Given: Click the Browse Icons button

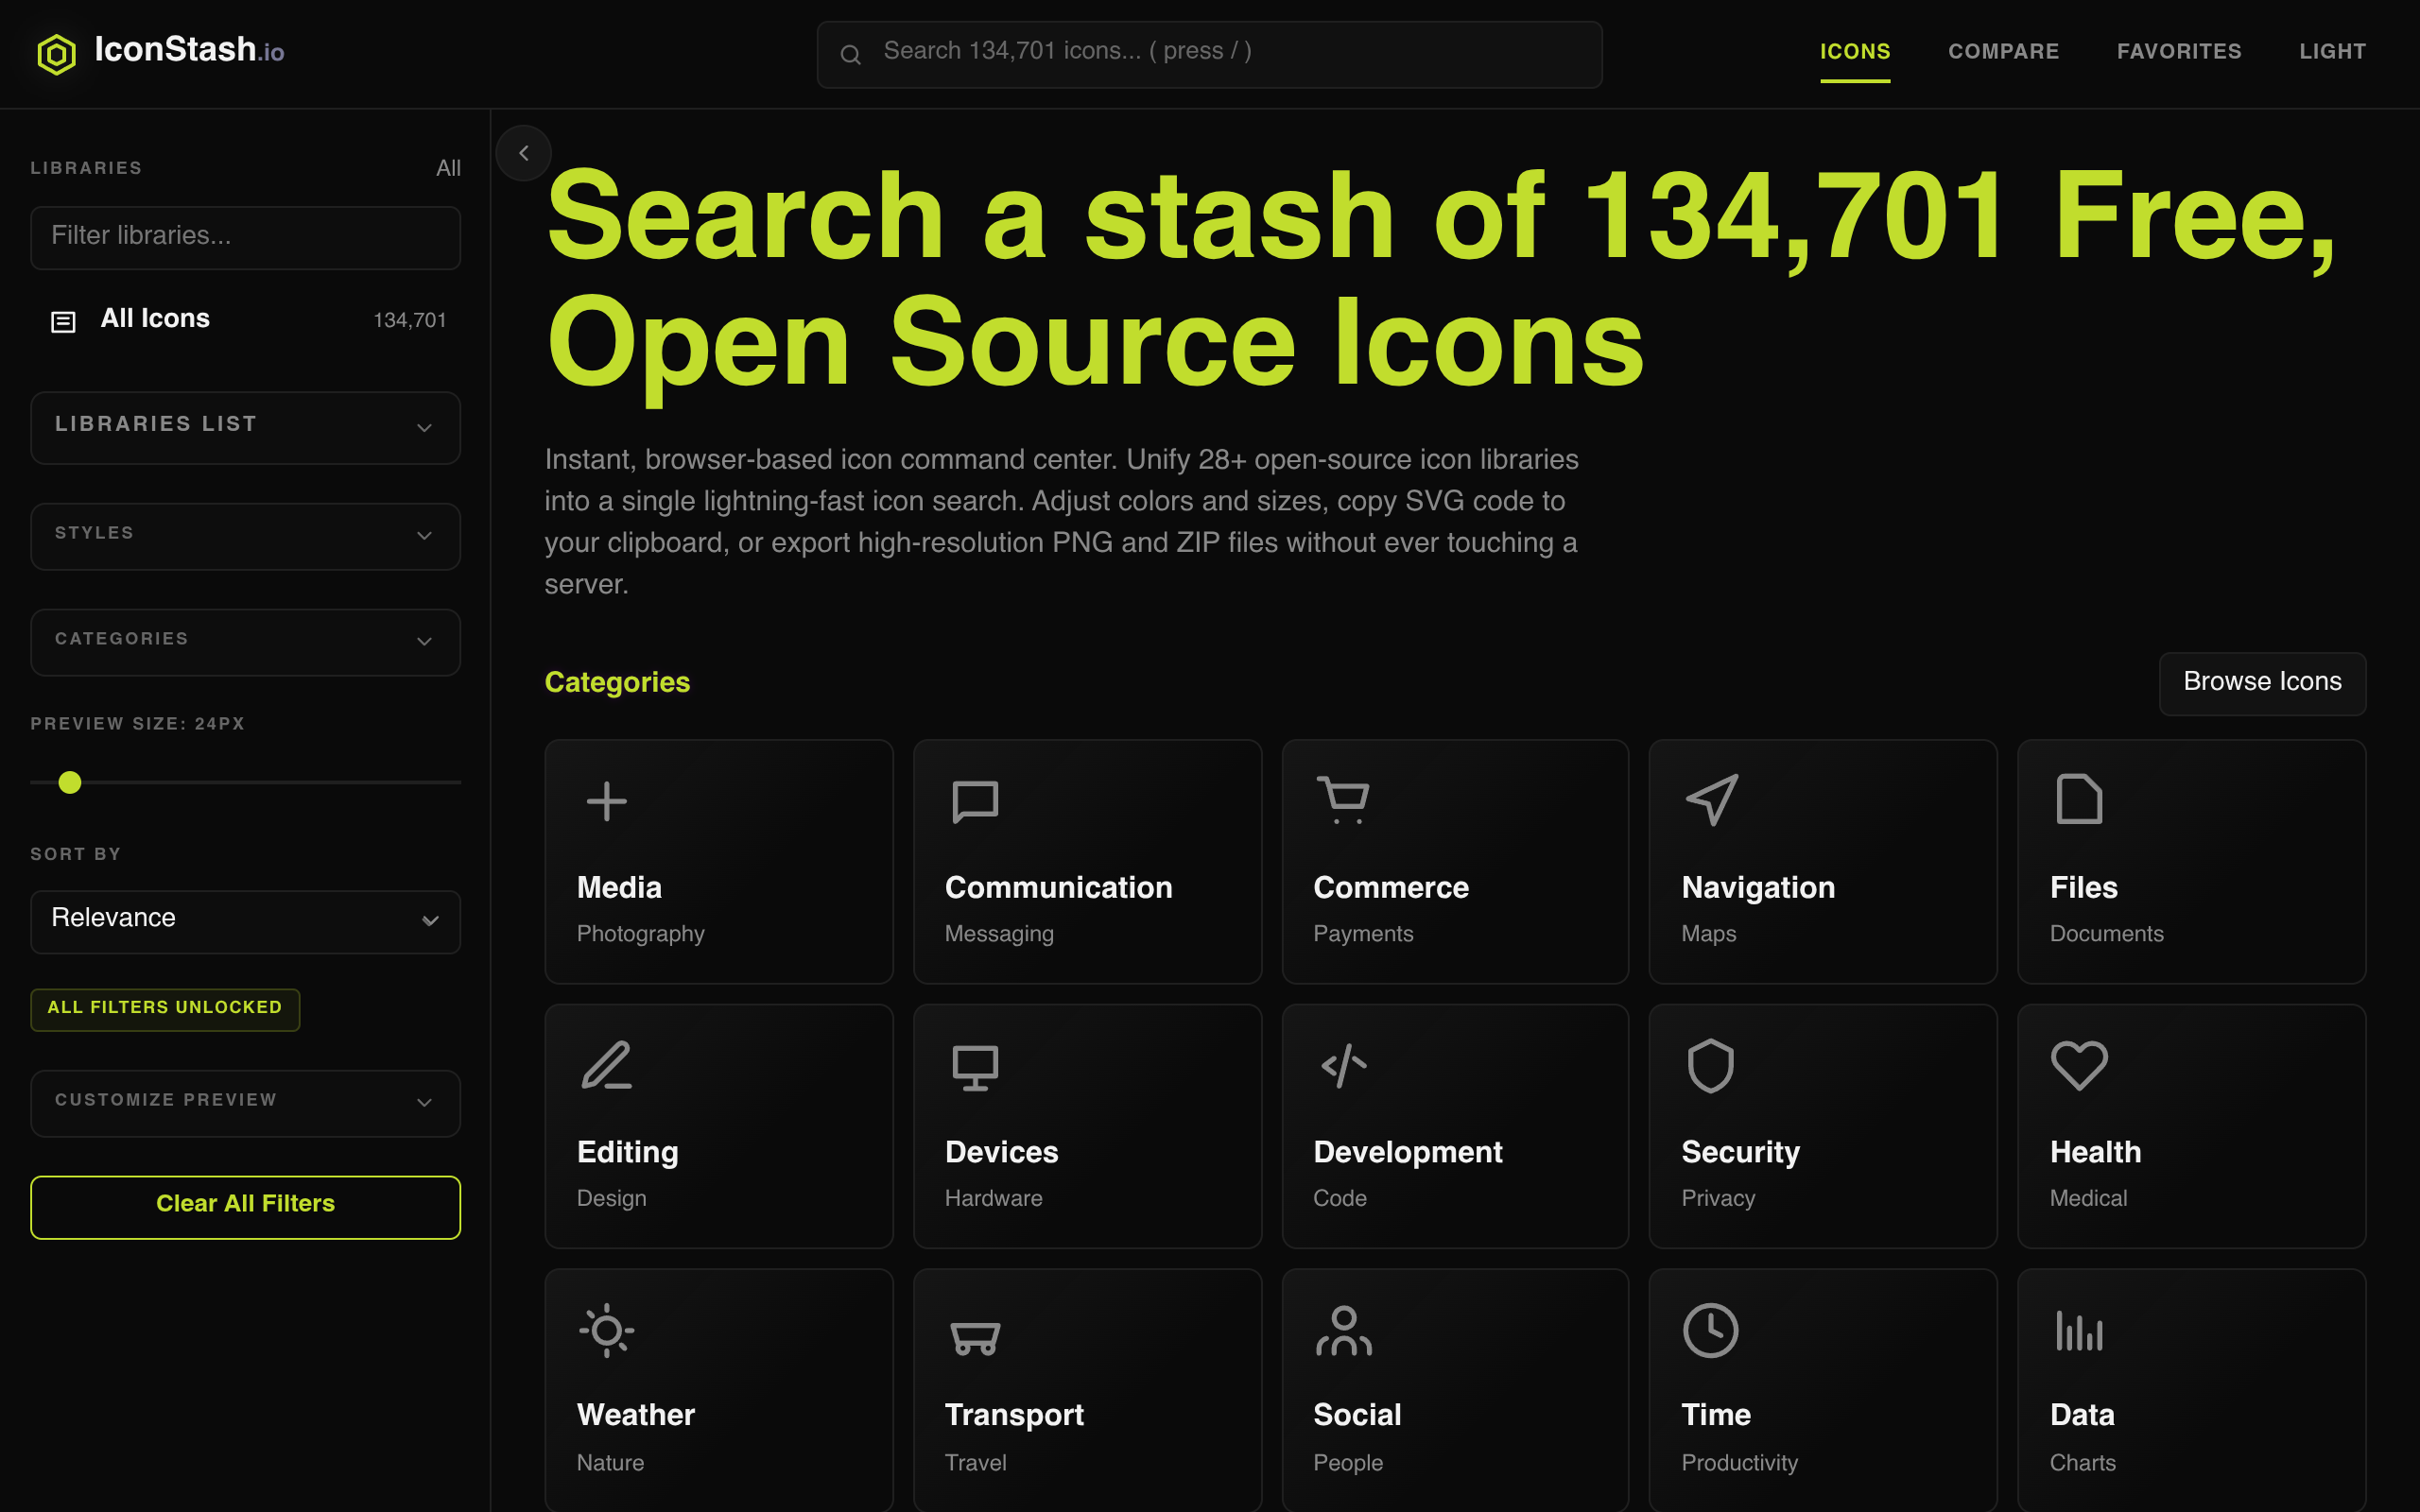Looking at the screenshot, I should coord(2262,683).
